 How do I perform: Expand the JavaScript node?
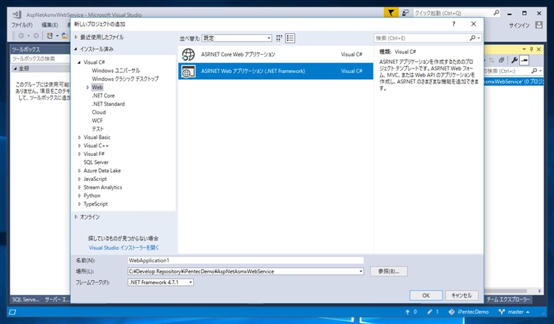pos(79,179)
